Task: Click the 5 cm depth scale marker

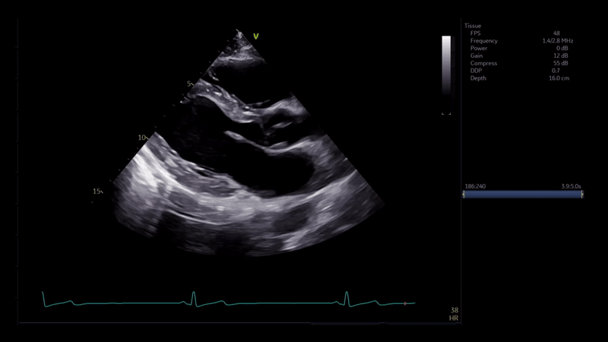Action: (189, 84)
